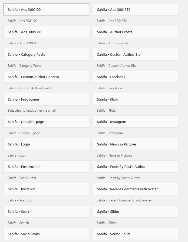Choose the Sahifa - Ads 300*600 widget
The width and height of the screenshot is (188, 242).
point(46,32)
